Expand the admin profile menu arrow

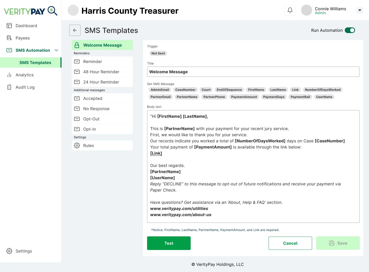(360, 10)
